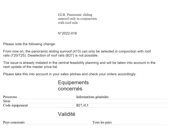This screenshot has width=169, height=131.
Task: Click the 'Informations générales' value
Action: coord(92,97)
